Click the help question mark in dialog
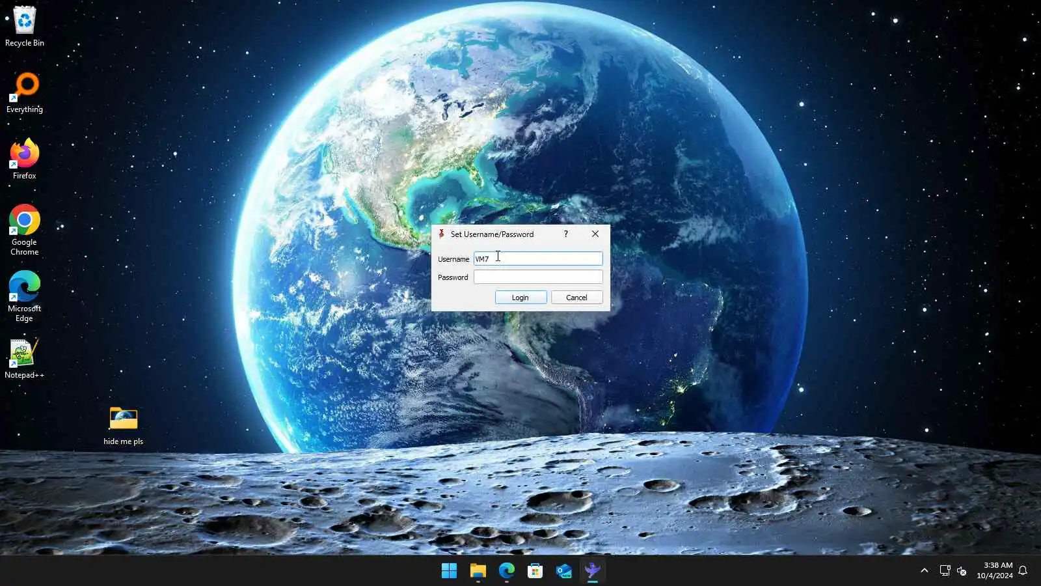This screenshot has height=586, width=1041. [565, 234]
